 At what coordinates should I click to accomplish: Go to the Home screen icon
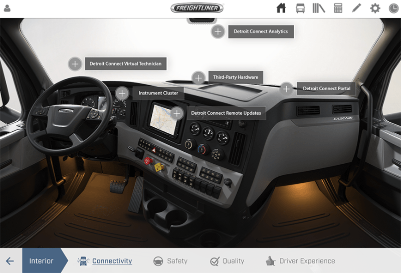[281, 8]
